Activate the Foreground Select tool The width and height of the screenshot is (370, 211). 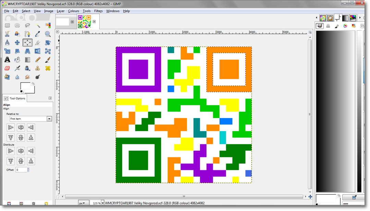(17, 34)
